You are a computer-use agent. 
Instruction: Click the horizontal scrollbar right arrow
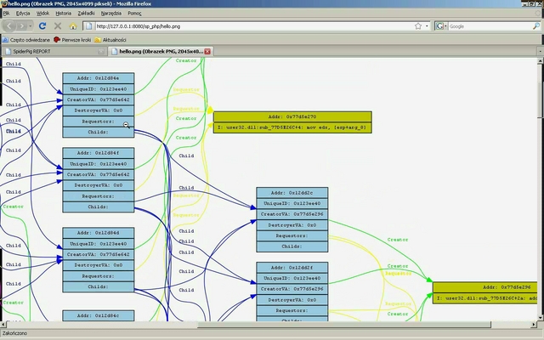pos(534,325)
